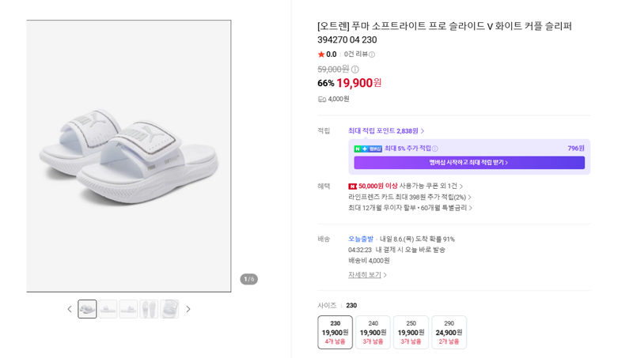633x358 pixels.
Task: Show previous product thumbnails with left arrow
Action: (x=70, y=309)
